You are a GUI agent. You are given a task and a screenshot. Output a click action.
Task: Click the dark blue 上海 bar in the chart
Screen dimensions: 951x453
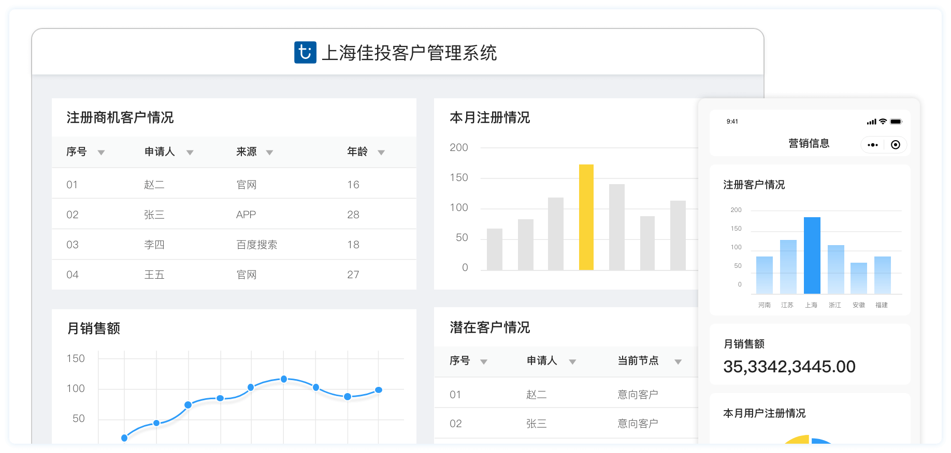(x=812, y=255)
